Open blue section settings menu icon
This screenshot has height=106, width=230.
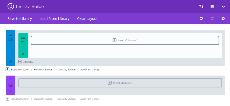pos(10,34)
